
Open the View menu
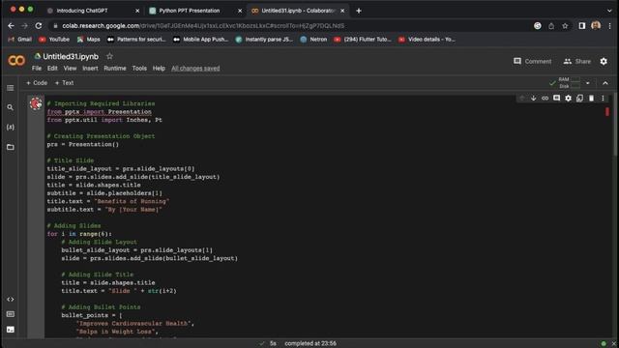[70, 69]
